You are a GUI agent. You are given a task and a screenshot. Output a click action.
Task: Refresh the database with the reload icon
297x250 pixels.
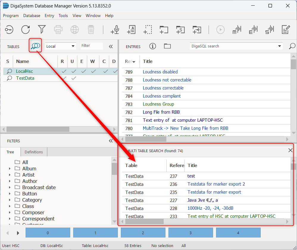[x=26, y=30]
